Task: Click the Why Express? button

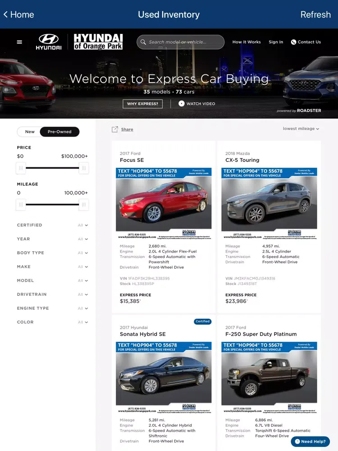Action: [142, 104]
